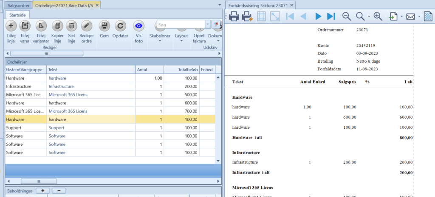Zoom in on the invoice preview
The height and width of the screenshot is (197, 435).
(x=378, y=17)
